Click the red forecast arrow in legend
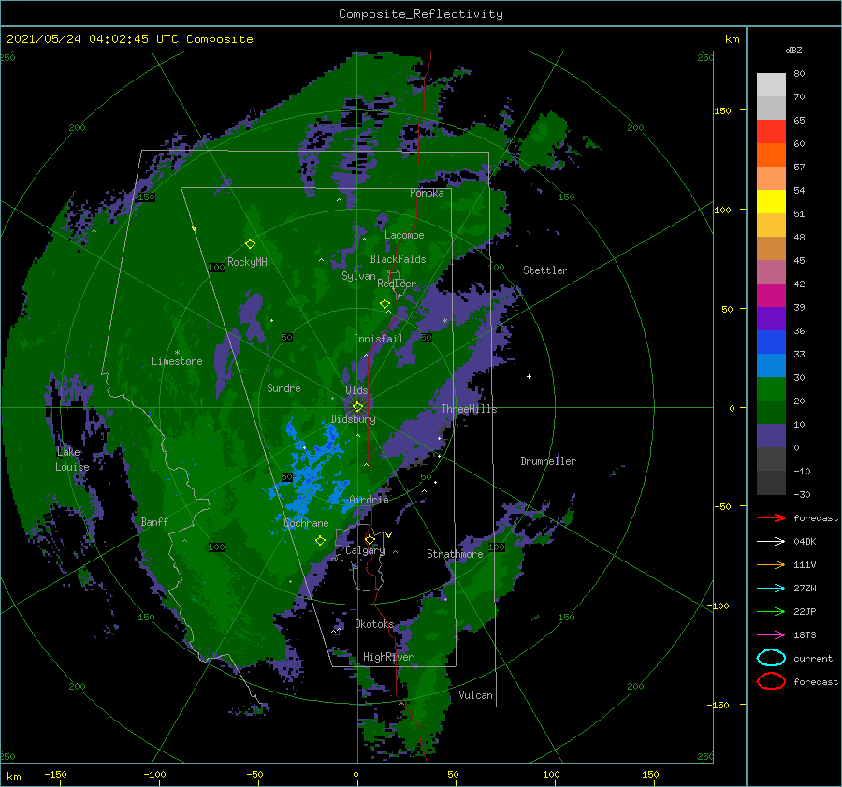This screenshot has width=842, height=787. [771, 517]
